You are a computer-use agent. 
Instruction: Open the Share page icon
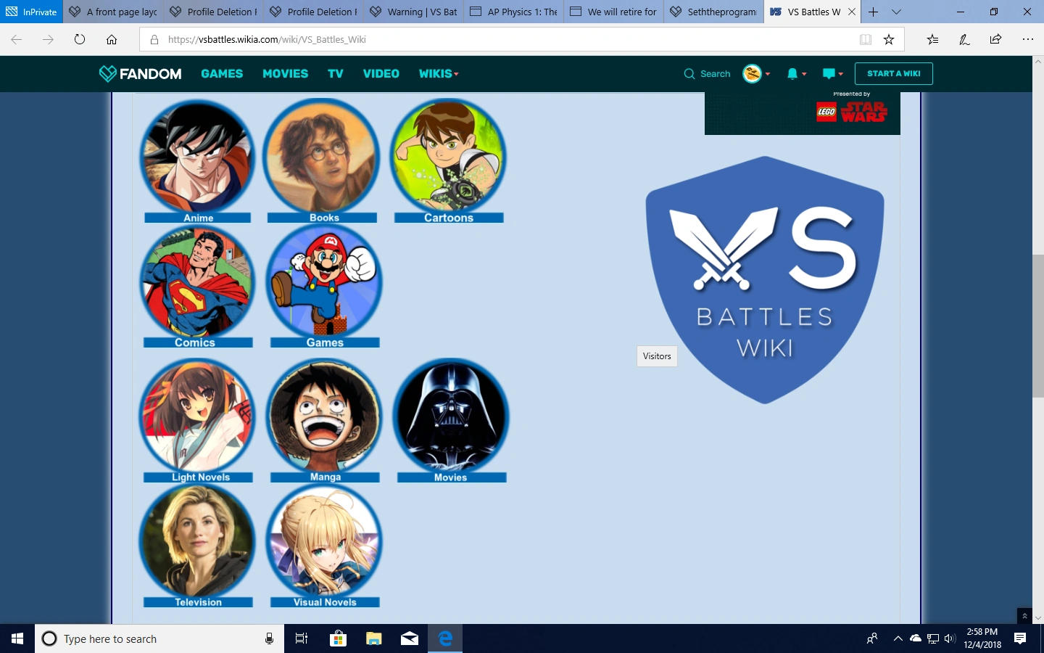point(995,39)
